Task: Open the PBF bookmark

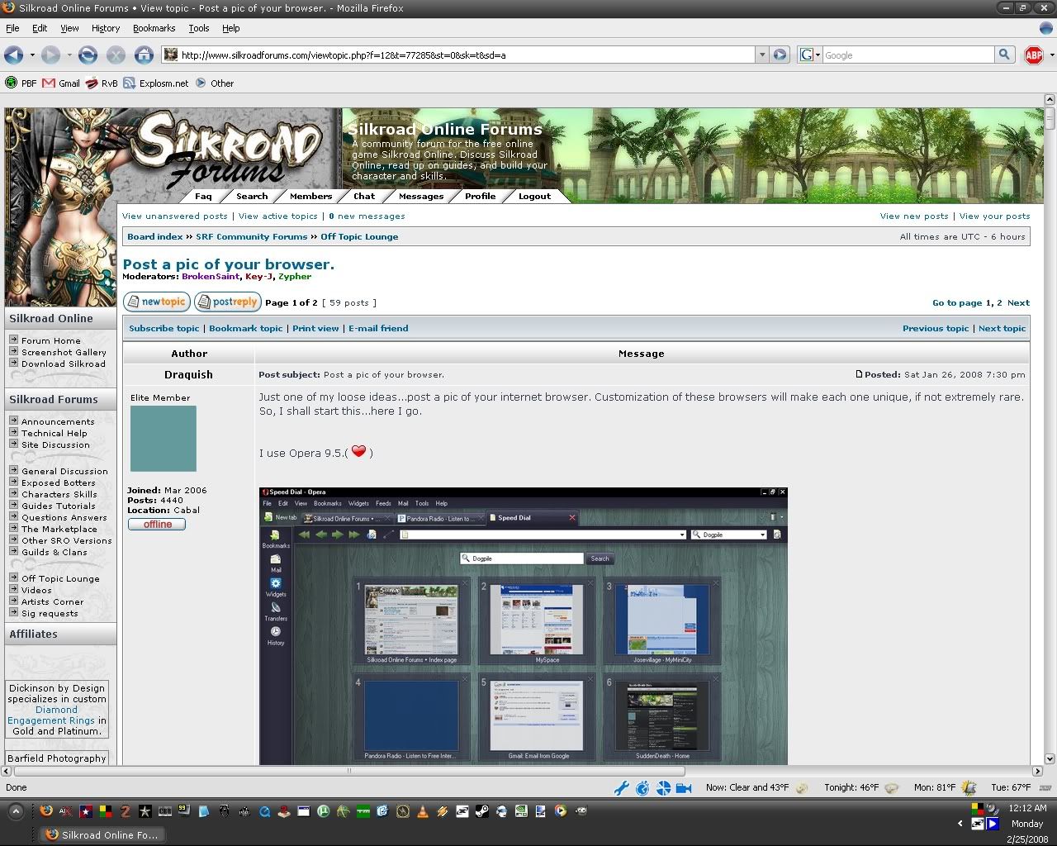Action: pyautogui.click(x=21, y=83)
